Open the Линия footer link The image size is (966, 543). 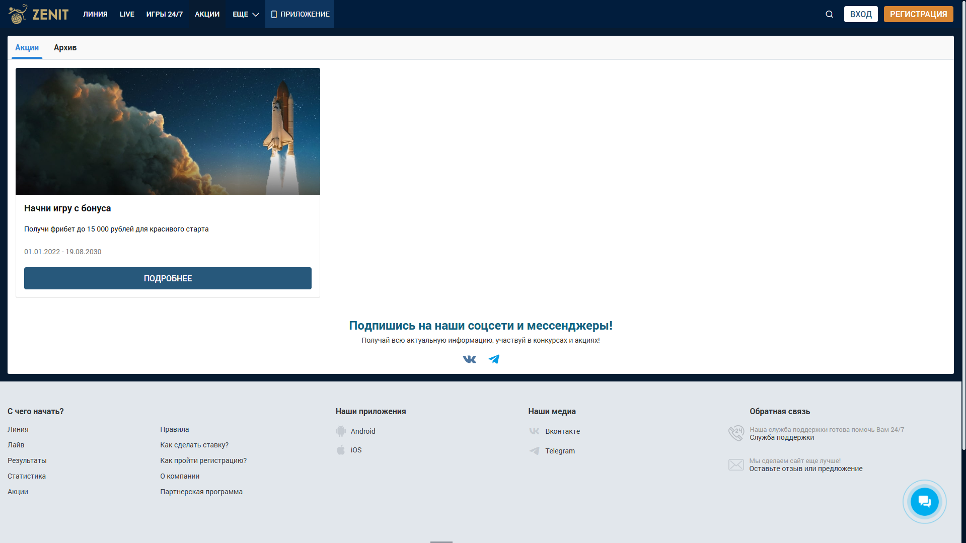point(18,429)
